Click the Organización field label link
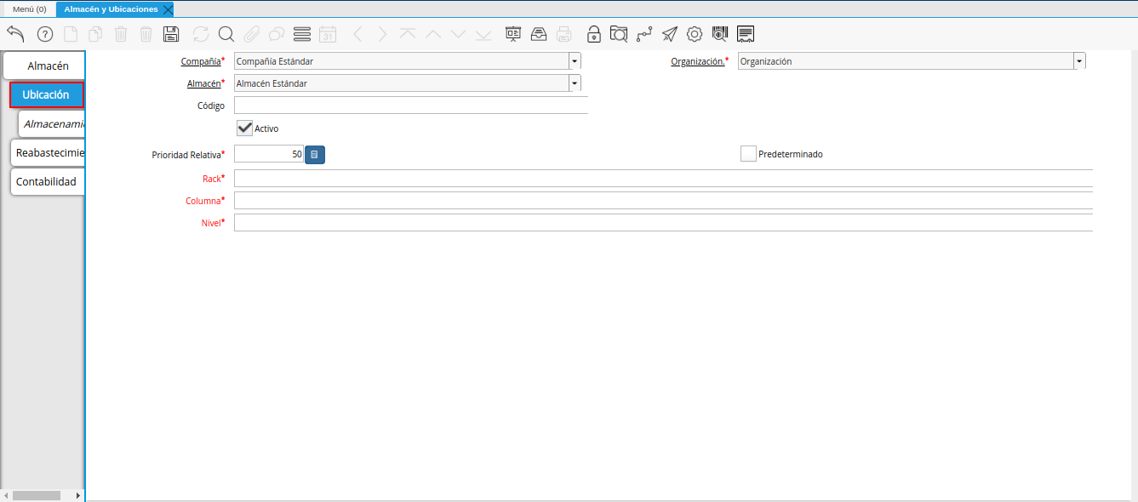The height and width of the screenshot is (502, 1138). click(698, 61)
